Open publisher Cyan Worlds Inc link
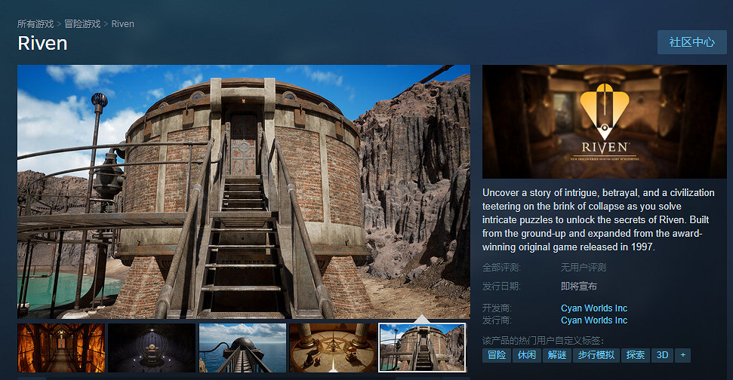The height and width of the screenshot is (380, 733). click(x=593, y=320)
